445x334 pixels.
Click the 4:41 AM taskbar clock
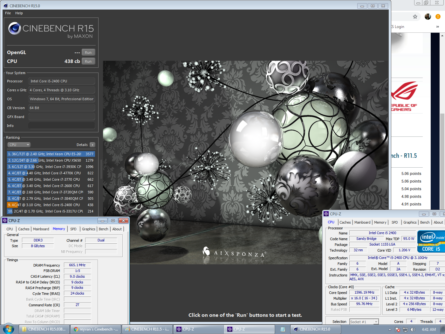(429, 330)
